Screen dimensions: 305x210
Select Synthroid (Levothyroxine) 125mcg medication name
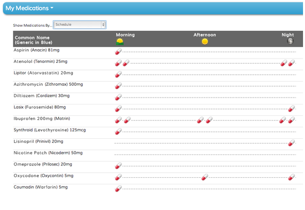50,130
